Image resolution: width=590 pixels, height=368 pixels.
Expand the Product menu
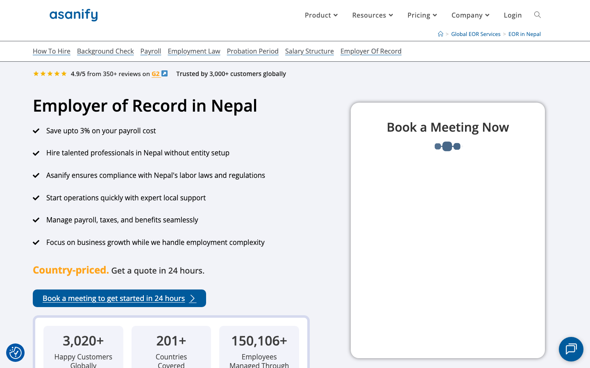pos(321,15)
